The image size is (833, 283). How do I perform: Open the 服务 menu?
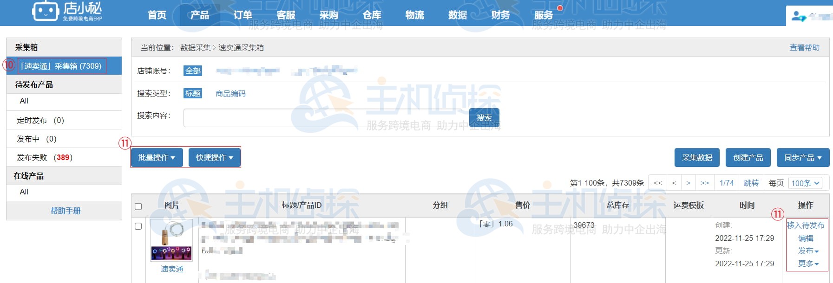(544, 15)
